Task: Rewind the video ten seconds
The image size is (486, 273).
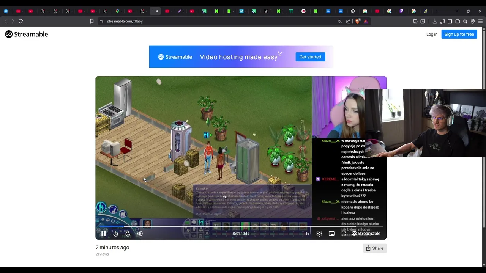Action: [115, 234]
